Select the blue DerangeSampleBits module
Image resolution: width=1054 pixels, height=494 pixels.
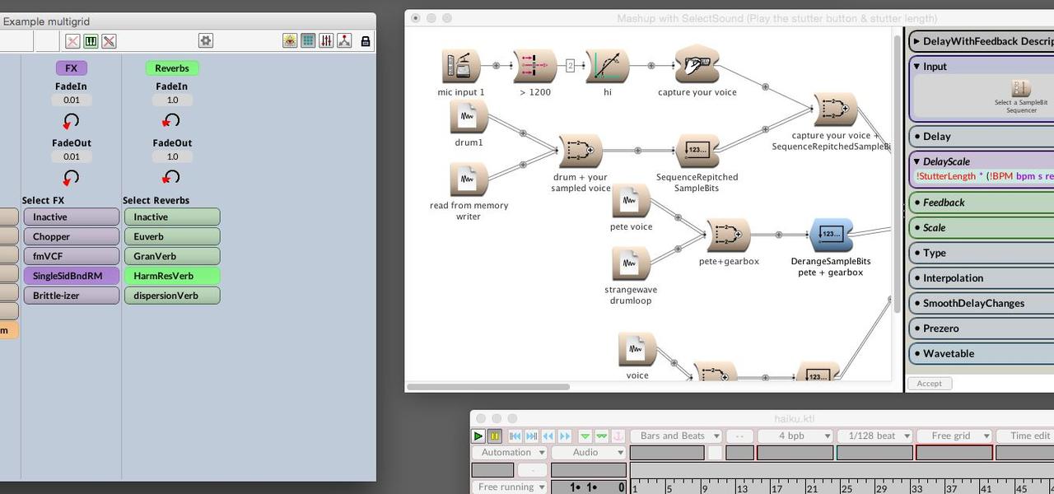[x=831, y=235]
